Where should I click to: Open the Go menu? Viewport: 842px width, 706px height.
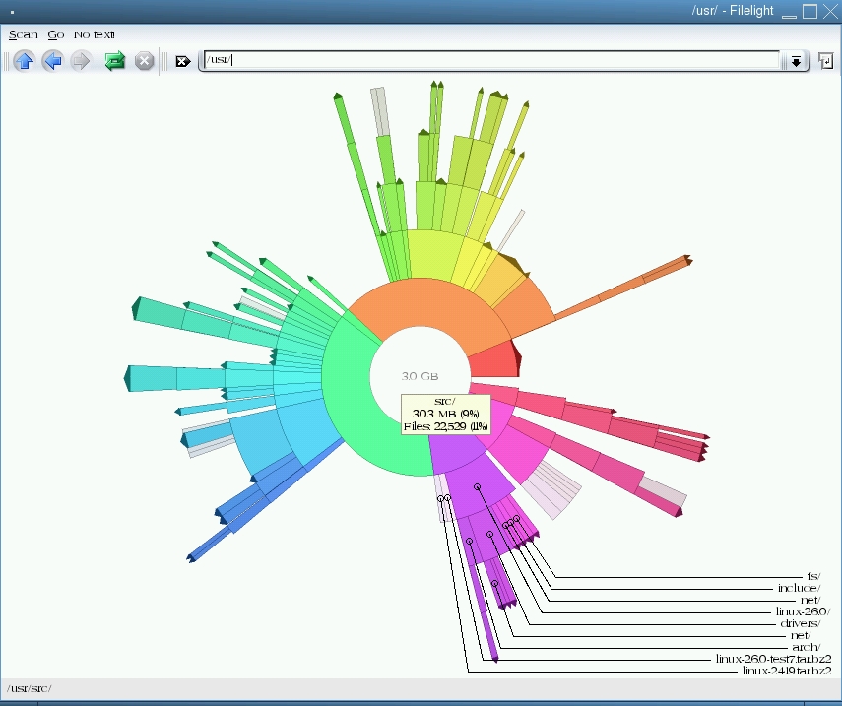56,34
